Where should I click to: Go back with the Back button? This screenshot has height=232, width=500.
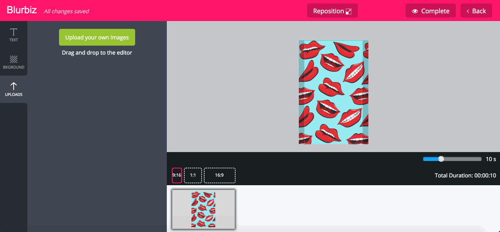point(476,11)
